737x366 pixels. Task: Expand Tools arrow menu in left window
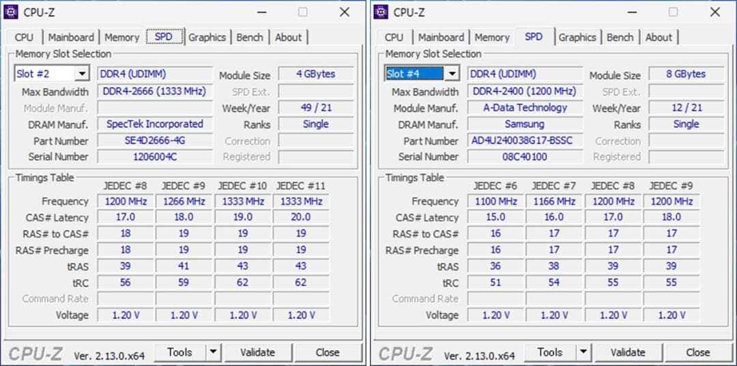point(214,352)
